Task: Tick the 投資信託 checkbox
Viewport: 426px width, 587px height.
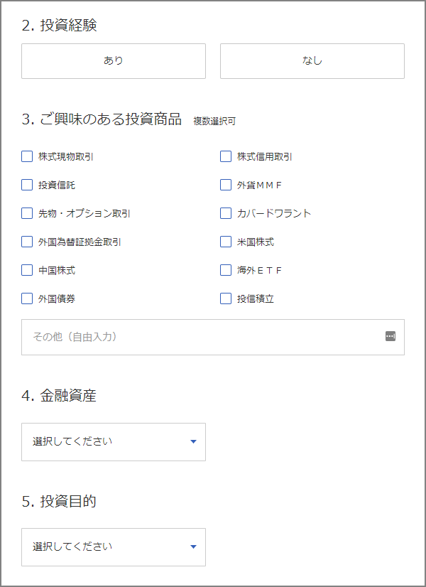Action: [27, 185]
